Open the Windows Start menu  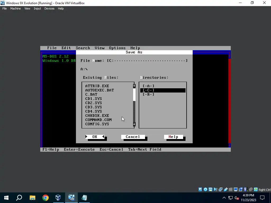click(6, 198)
